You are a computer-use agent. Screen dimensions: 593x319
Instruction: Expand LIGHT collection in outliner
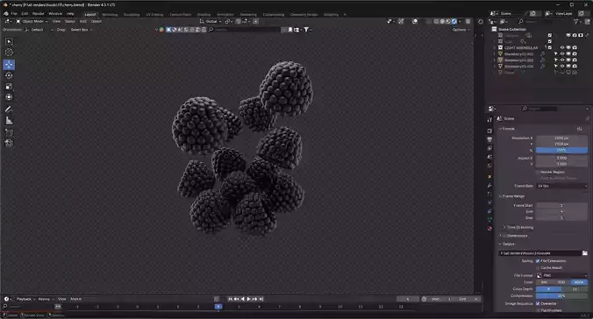tap(494, 47)
